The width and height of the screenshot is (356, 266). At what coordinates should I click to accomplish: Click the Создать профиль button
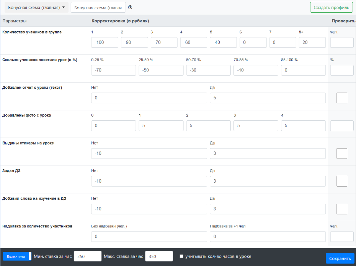coord(331,8)
